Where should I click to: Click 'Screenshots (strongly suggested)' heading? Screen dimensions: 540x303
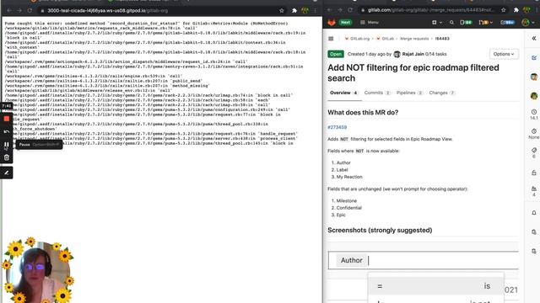[x=380, y=230]
